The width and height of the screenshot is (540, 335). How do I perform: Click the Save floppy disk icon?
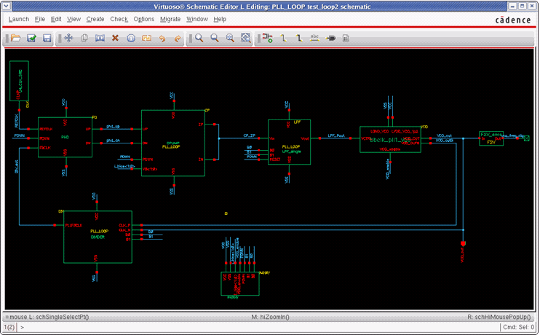pos(47,38)
